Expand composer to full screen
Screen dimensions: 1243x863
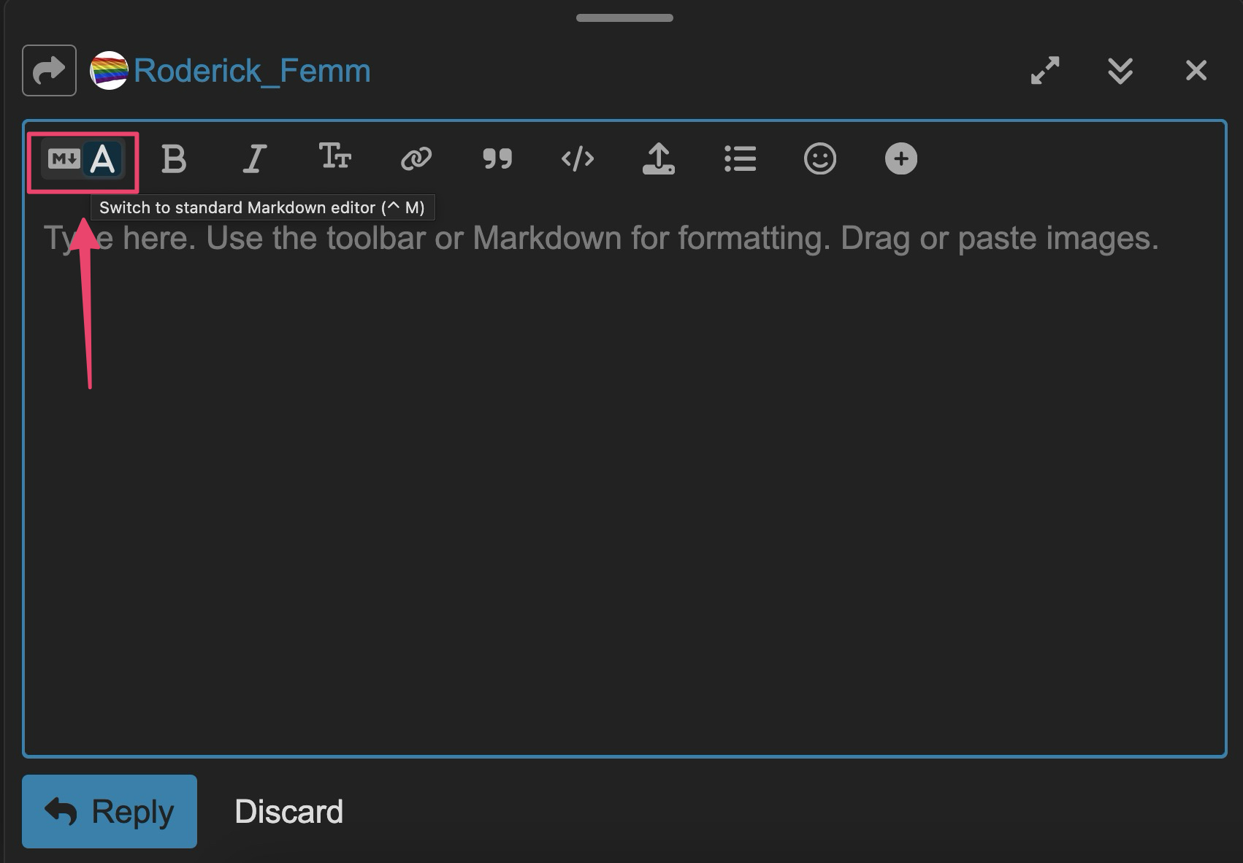1045,71
